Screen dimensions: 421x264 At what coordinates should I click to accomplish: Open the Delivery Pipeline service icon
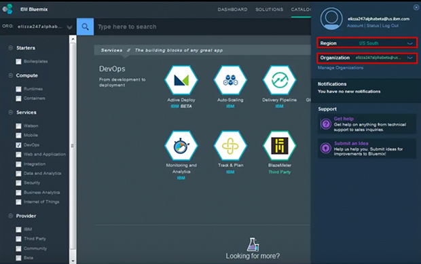click(x=280, y=80)
